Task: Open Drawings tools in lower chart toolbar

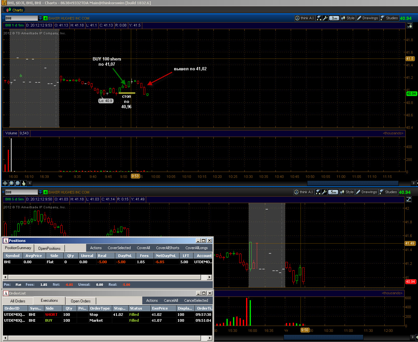Action: (367, 192)
